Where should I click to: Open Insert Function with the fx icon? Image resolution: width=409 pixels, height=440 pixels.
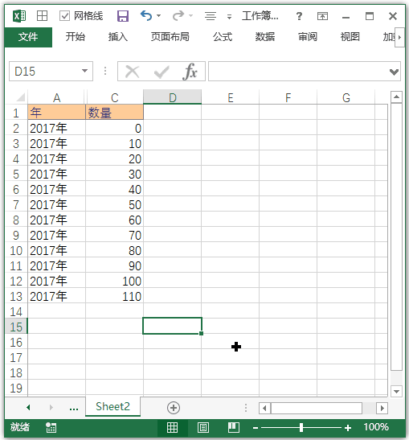point(190,72)
